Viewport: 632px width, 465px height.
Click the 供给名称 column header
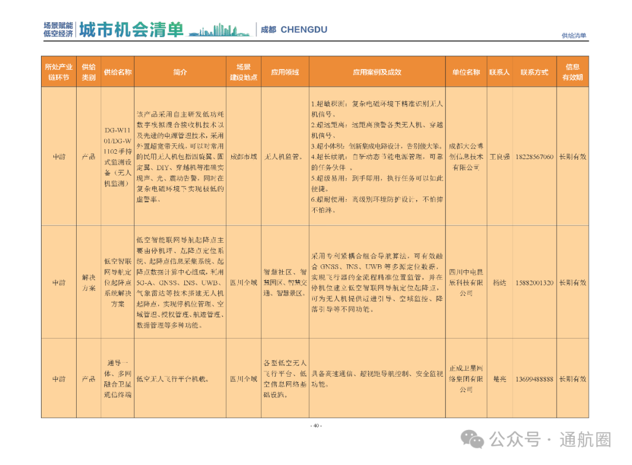tap(118, 72)
